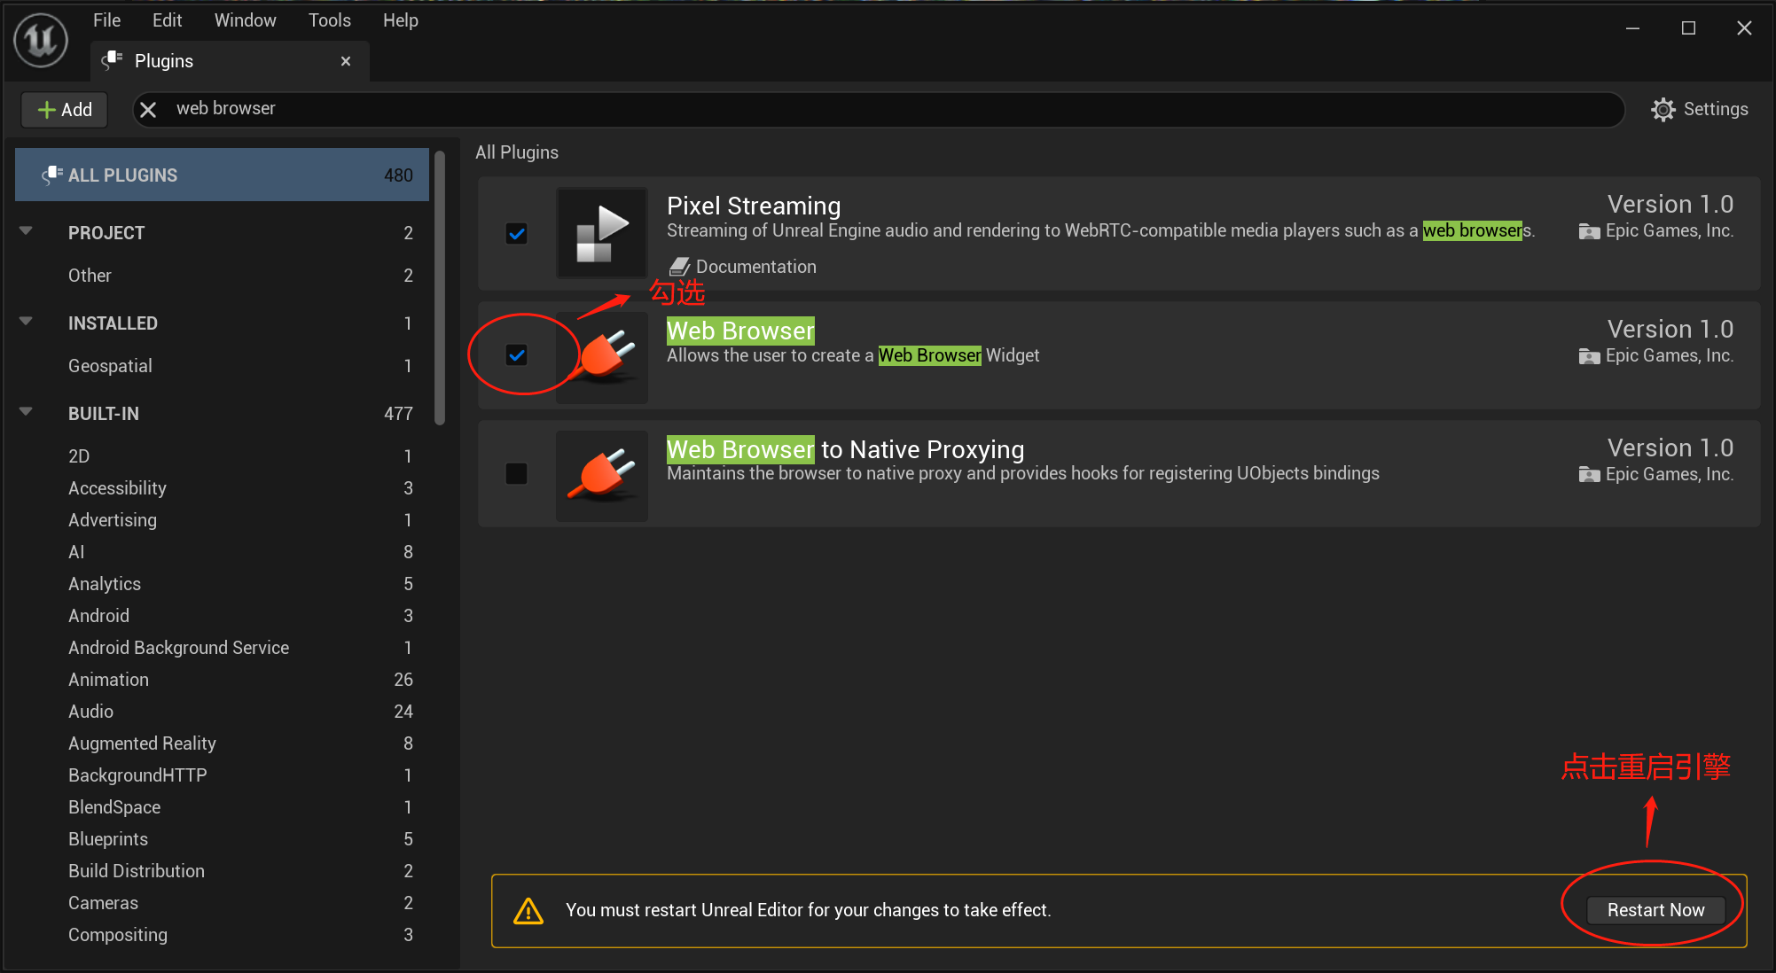
Task: Open the File menu
Action: coord(106,19)
